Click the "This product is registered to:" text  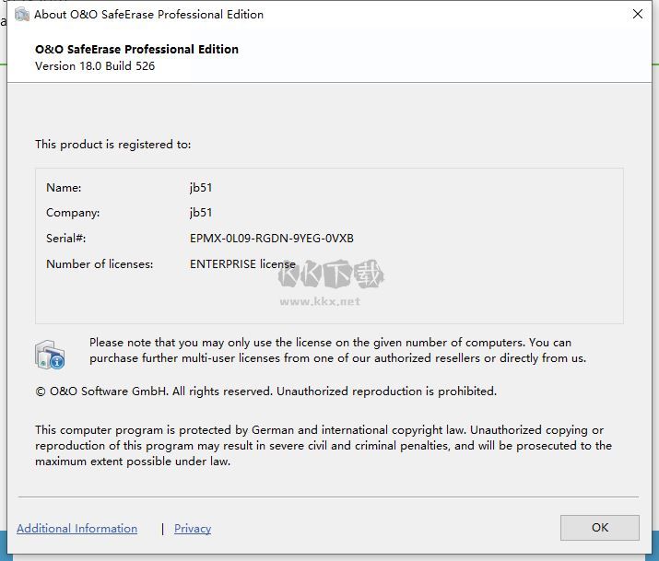(112, 145)
